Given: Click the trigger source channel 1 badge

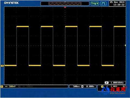Looking at the screenshot, I should (102, 87).
